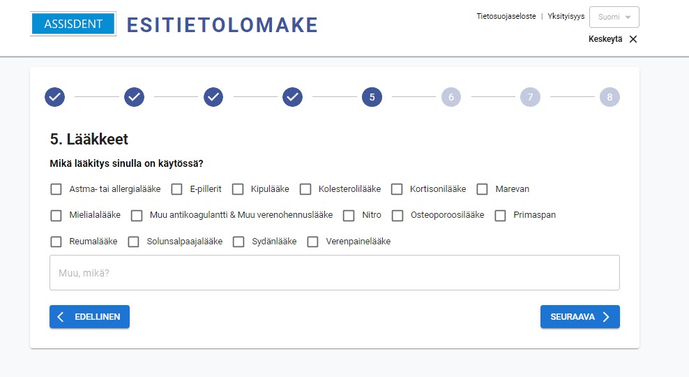Tick the E-pillerit checkbox
689x377 pixels.
tap(176, 189)
